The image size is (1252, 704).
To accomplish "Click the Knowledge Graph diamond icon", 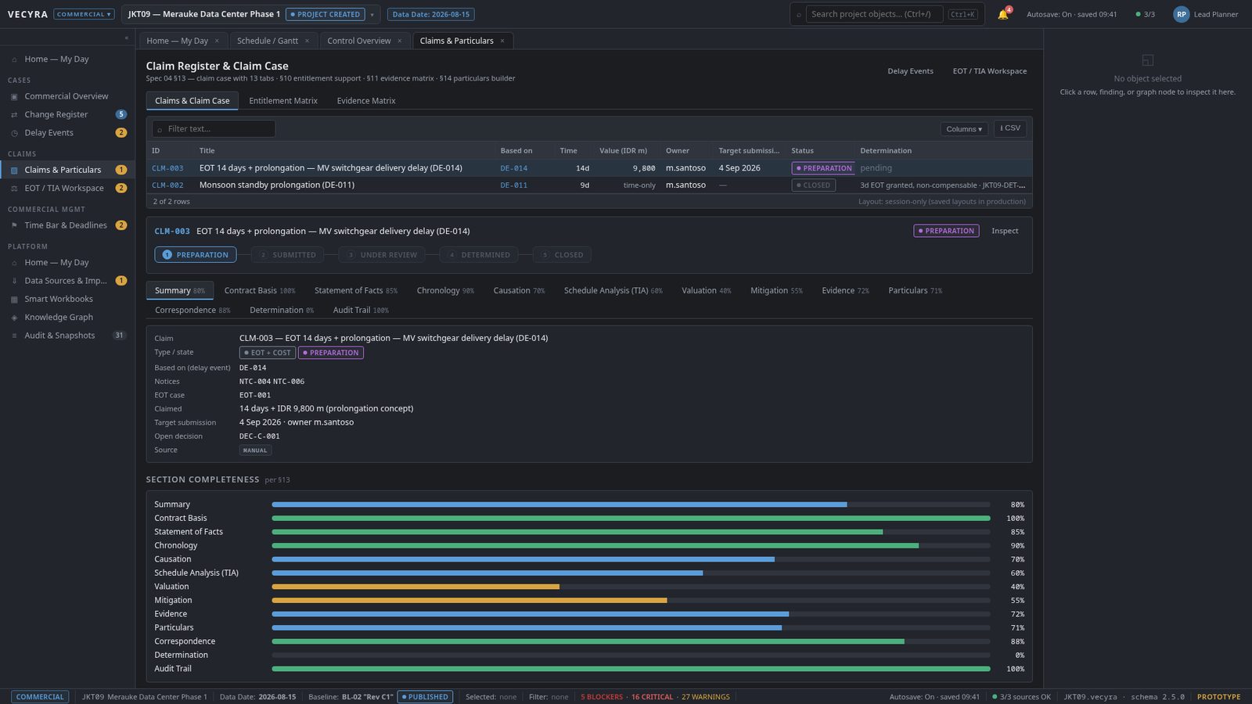I will (x=14, y=318).
